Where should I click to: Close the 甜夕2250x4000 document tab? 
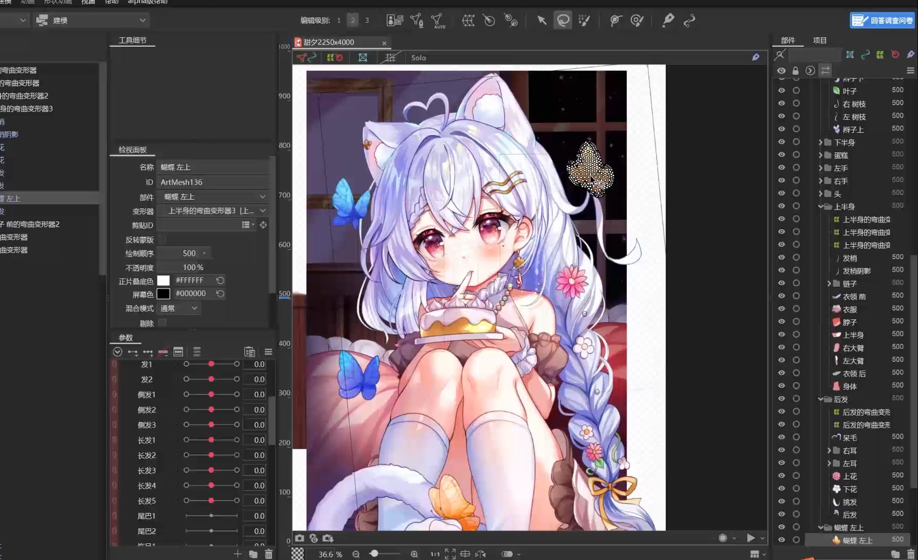point(384,43)
